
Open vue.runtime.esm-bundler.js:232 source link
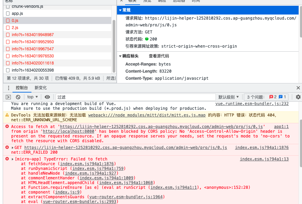[252, 104]
